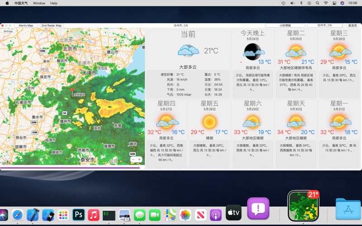
Task: Click the red location pin on map
Action: 72,90
